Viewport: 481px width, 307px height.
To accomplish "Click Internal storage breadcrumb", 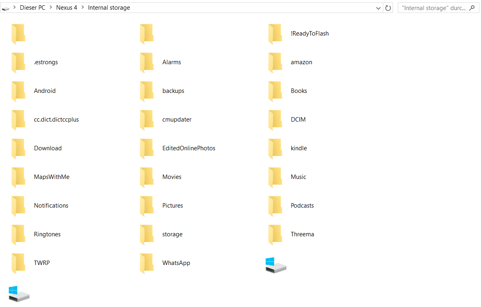I will (x=109, y=8).
